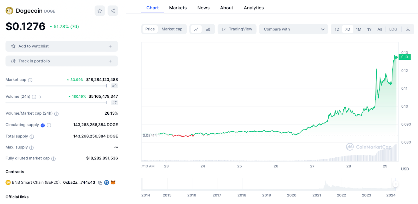
Task: Expand Volume (24h) details chevron
Action: 40,97
